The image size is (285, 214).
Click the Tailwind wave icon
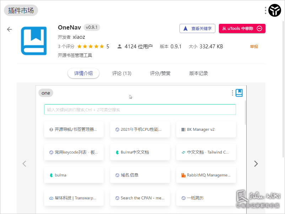coord(183,153)
